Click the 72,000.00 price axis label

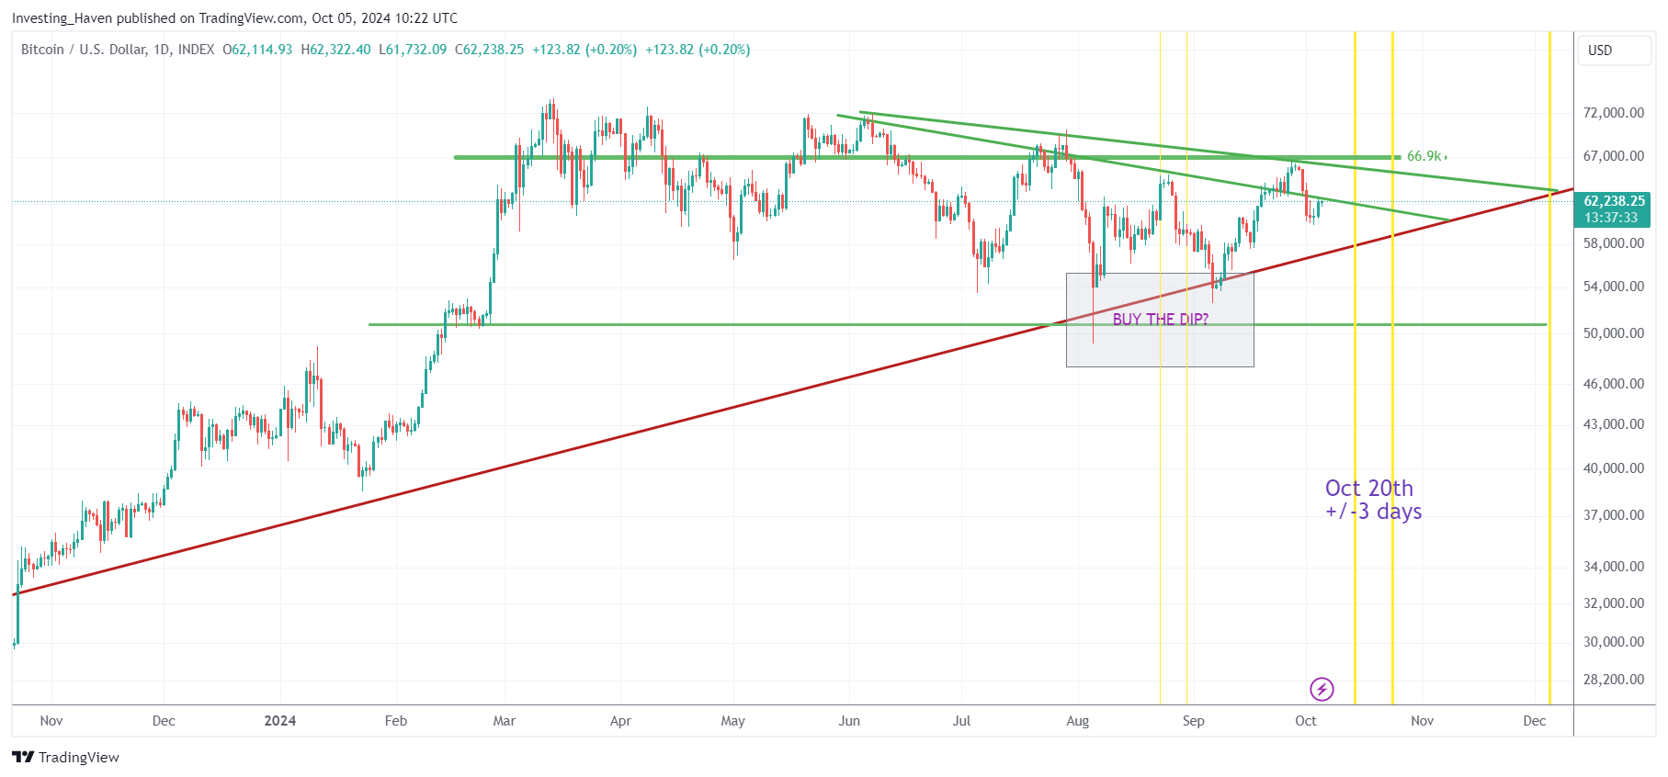pos(1614,113)
